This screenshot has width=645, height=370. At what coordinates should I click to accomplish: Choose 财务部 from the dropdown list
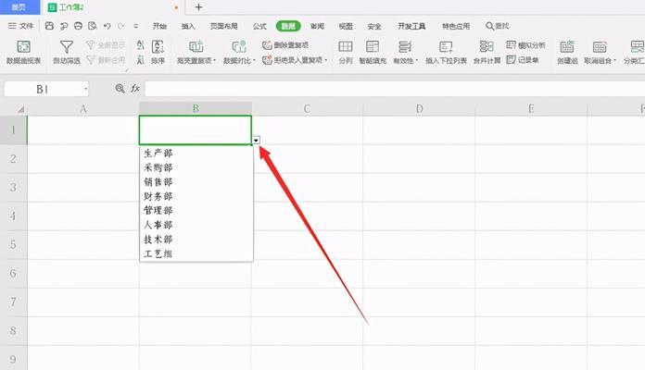pyautogui.click(x=196, y=196)
